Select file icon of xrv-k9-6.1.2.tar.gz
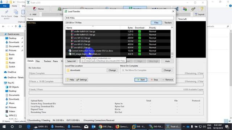The height and width of the screenshot is (130, 232). (72, 44)
